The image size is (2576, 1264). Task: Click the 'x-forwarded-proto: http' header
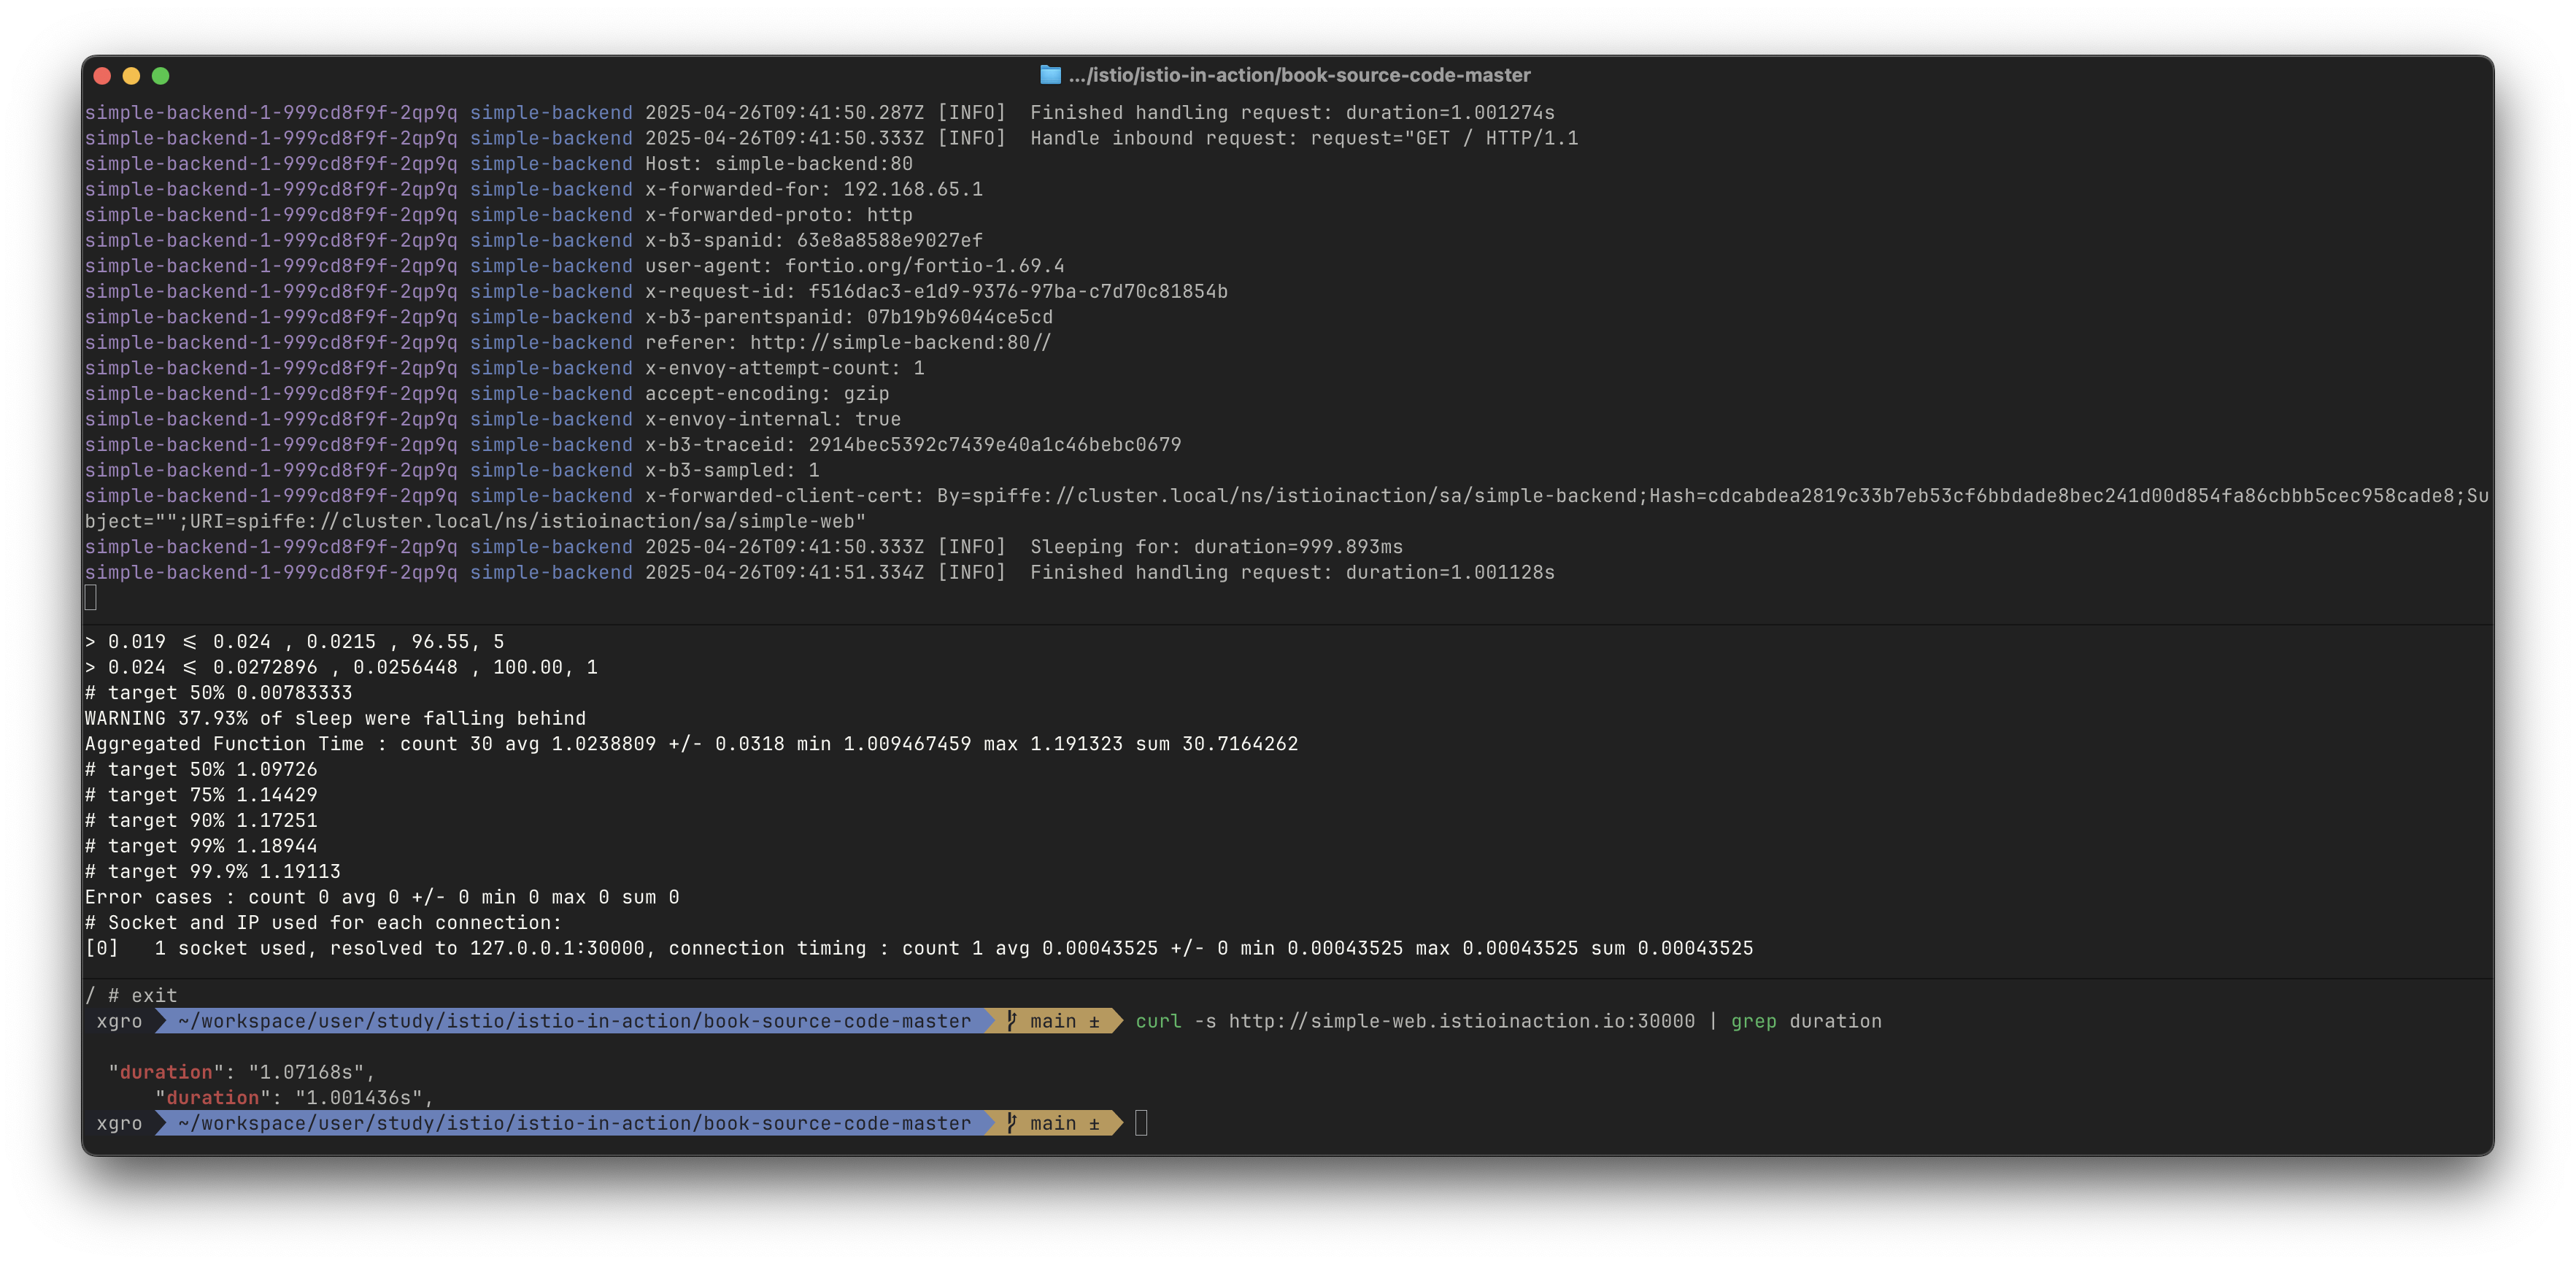[779, 215]
